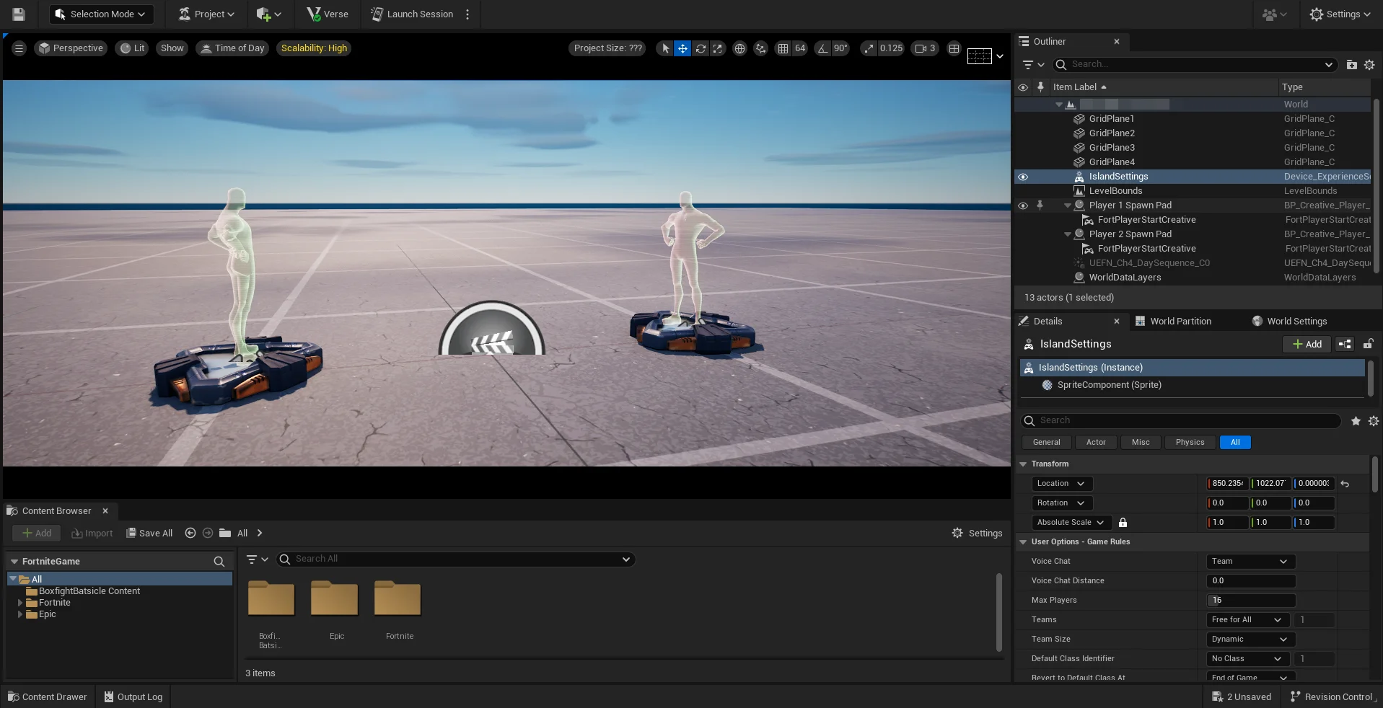The image size is (1383, 708).
Task: Expand the Fortnite folder in tree
Action: [x=20, y=603]
